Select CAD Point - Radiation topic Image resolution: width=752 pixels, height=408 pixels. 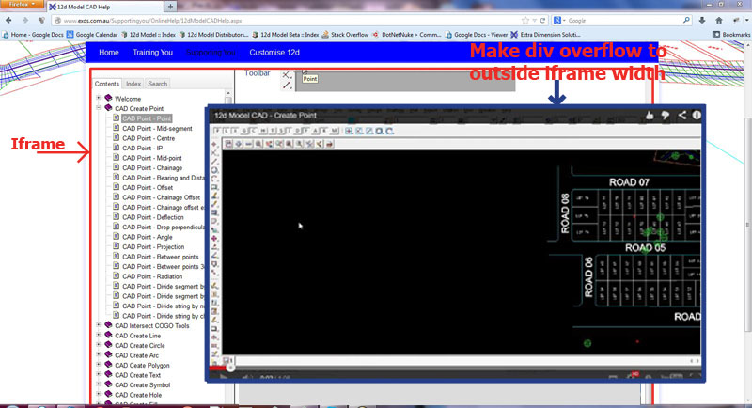(152, 276)
